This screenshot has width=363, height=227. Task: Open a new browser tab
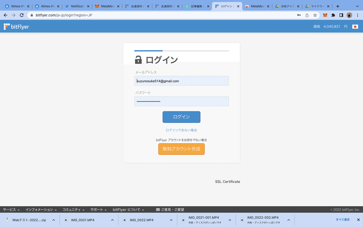(x=338, y=6)
